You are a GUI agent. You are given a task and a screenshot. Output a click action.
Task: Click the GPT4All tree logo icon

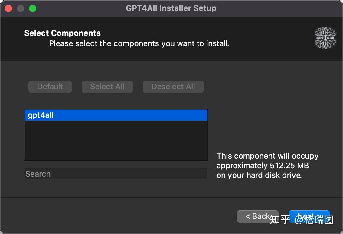coord(325,38)
